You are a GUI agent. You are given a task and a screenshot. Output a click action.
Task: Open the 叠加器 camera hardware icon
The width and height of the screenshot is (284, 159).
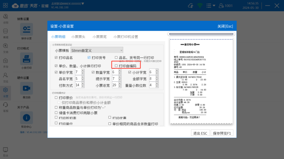(x=26, y=88)
